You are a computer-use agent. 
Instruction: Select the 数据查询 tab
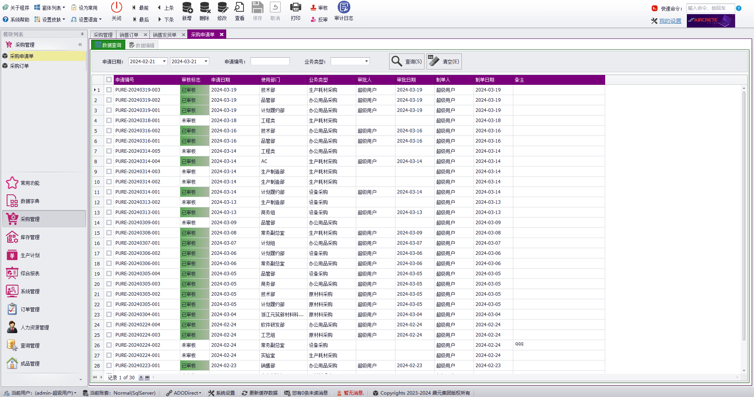point(108,46)
